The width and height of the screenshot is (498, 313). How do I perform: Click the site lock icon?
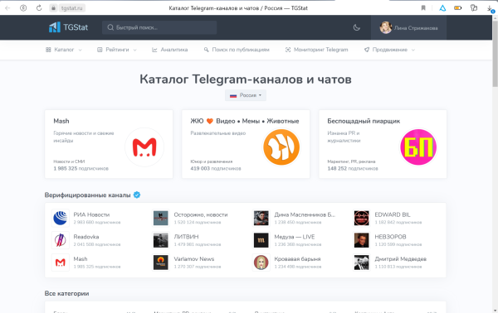(53, 8)
